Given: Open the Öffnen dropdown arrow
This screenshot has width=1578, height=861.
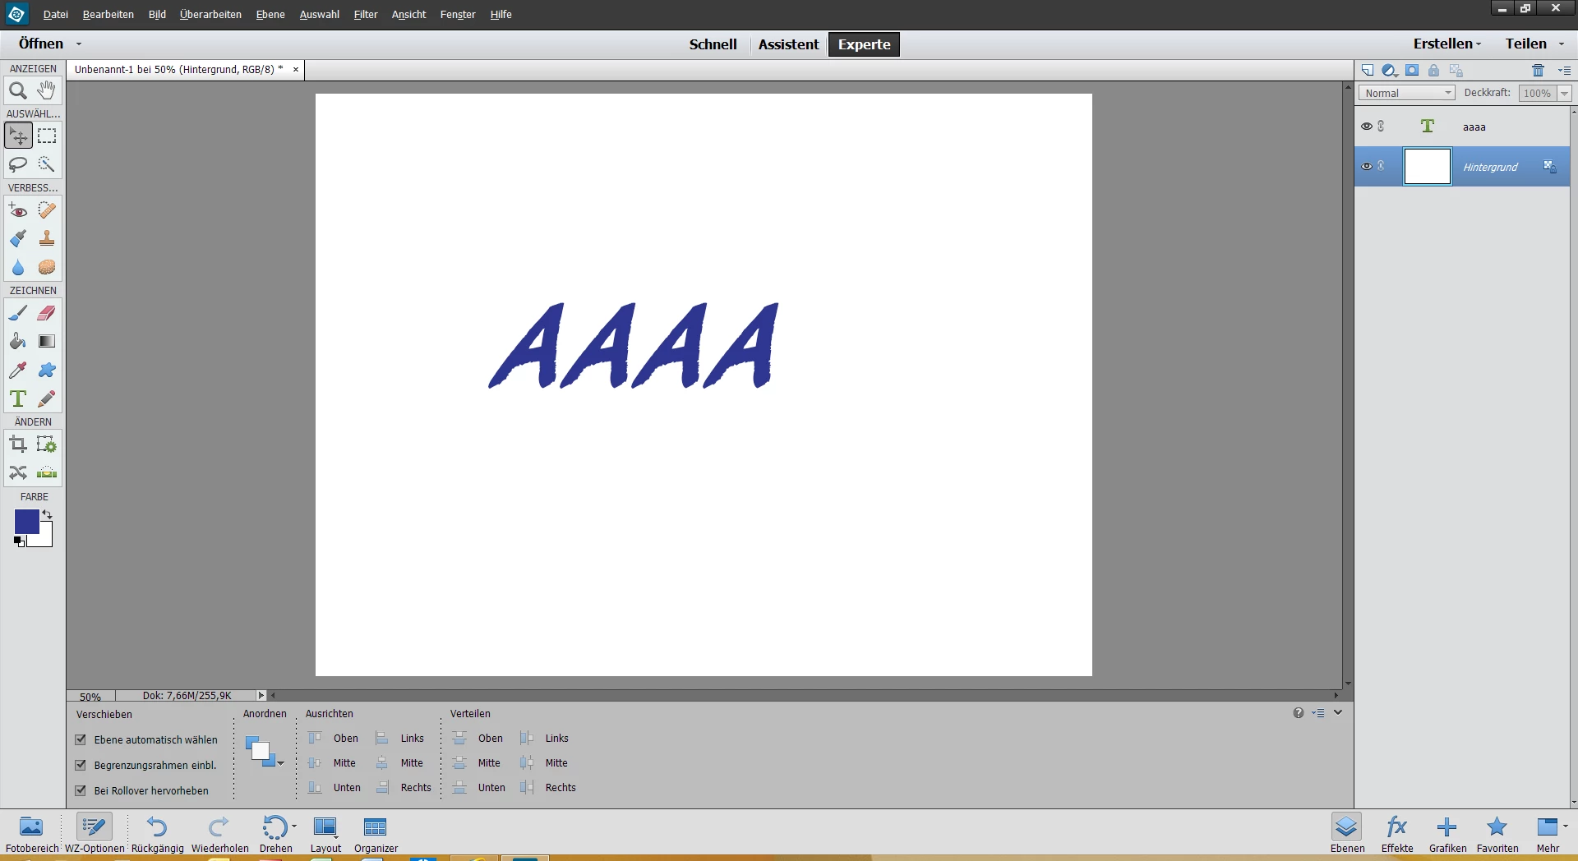Looking at the screenshot, I should pos(79,44).
